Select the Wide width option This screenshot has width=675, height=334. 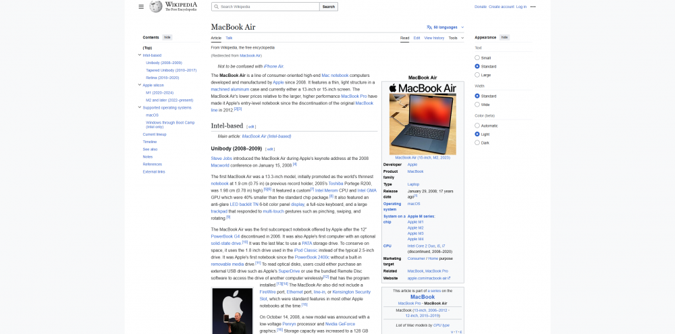click(x=477, y=105)
